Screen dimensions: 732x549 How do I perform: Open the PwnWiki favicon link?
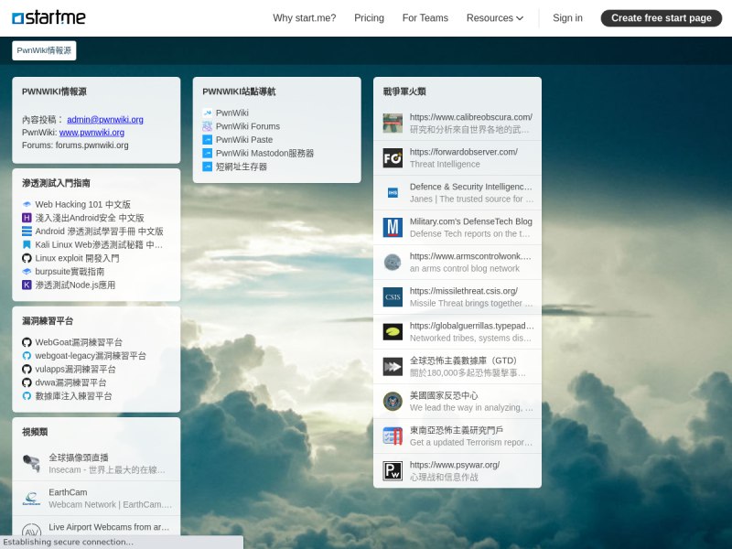208,113
